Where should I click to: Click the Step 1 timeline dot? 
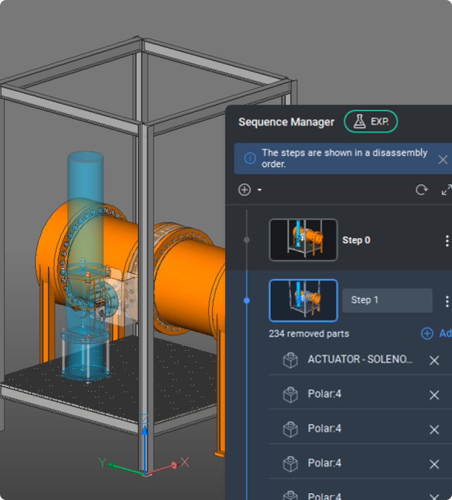[x=246, y=300]
